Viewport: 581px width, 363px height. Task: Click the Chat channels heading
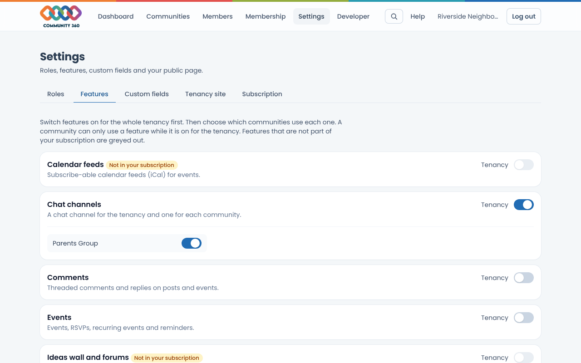[74, 205]
